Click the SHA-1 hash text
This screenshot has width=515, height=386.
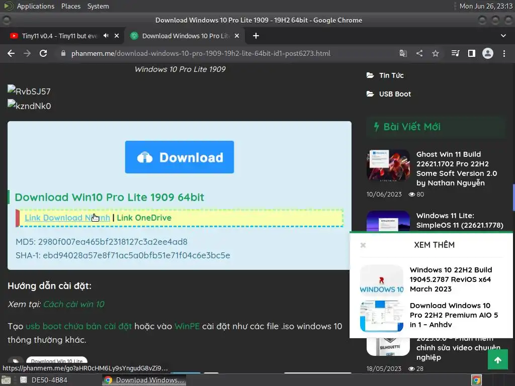[x=123, y=255]
